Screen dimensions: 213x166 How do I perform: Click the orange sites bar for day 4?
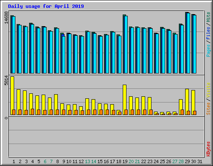32,112
